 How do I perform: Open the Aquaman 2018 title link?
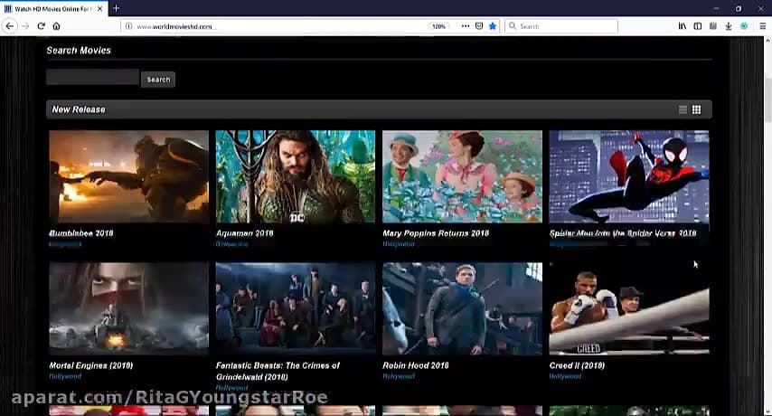[x=245, y=233]
